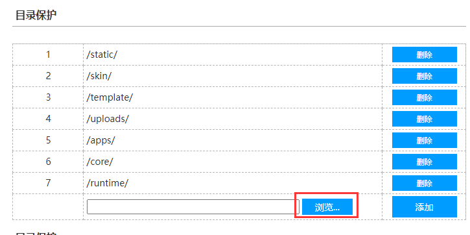The image size is (470, 235).
Task: Select the /core/ path text
Action: pyautogui.click(x=100, y=162)
